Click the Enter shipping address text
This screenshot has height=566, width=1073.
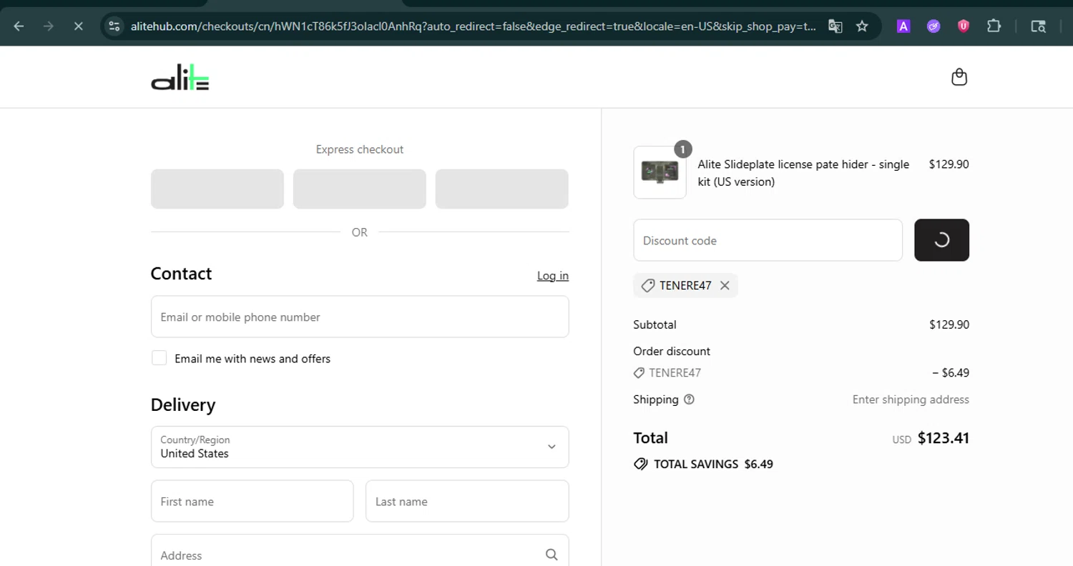(911, 399)
